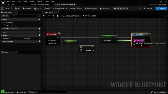Close the Event Graph tab
Screen dimensions: 168x94
(x=57, y=12)
